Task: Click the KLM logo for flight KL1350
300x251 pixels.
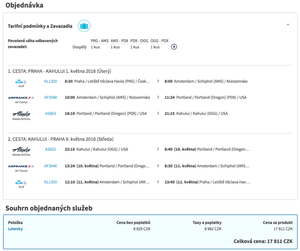Action: [21, 82]
